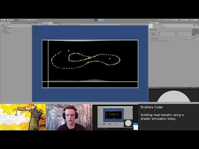
Task: Open the material preset settings icon
Action: click(196, 25)
